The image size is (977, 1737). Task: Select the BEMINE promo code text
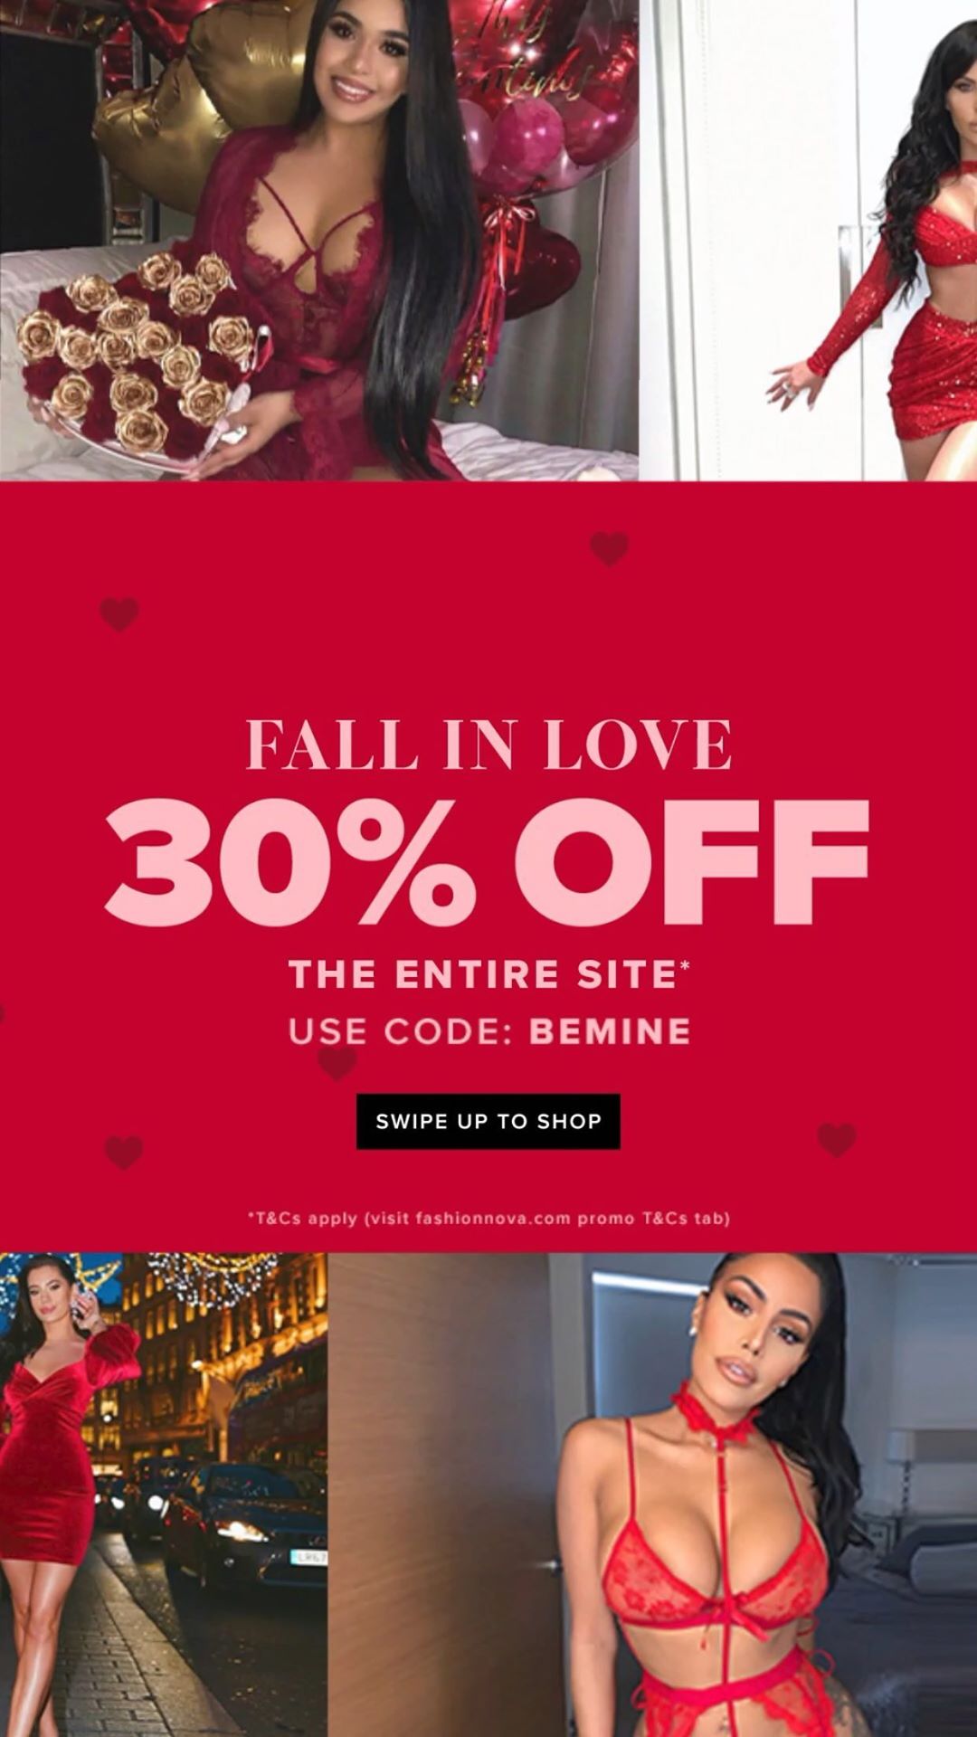[610, 1031]
